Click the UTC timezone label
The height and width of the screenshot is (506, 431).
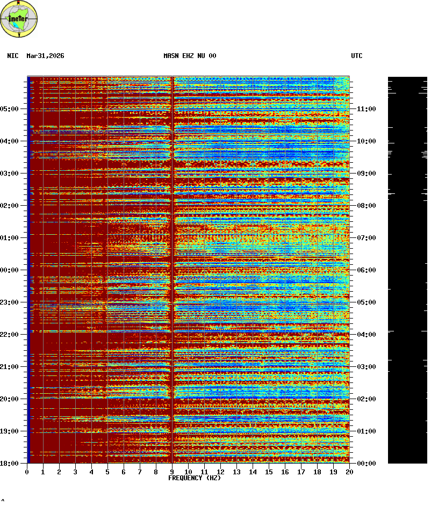[x=357, y=56]
